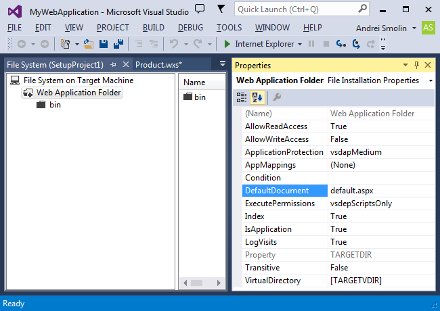Toggle auto hide pin on Properties
440x311 pixels.
[x=416, y=65]
